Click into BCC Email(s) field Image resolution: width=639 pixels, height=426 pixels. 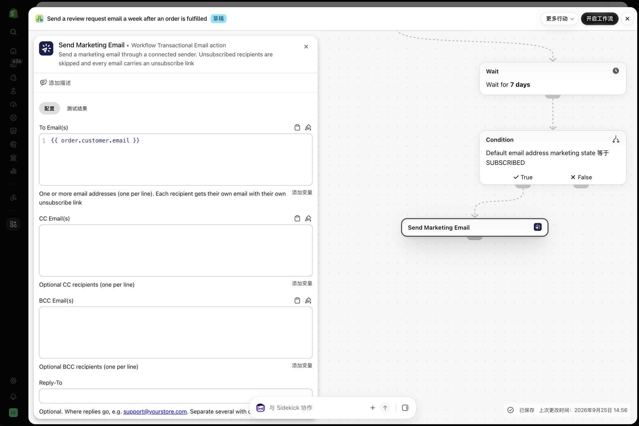[176, 332]
